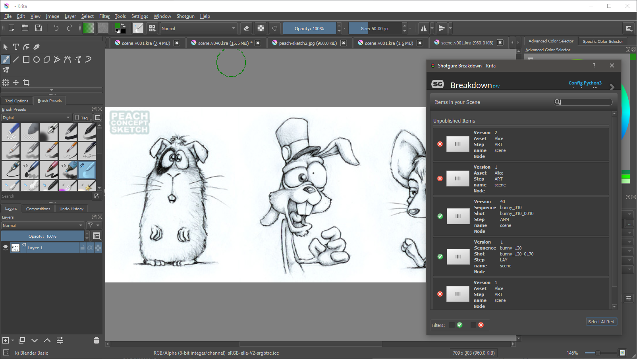
Task: Activate the Multibrush tool
Action: pos(6,70)
